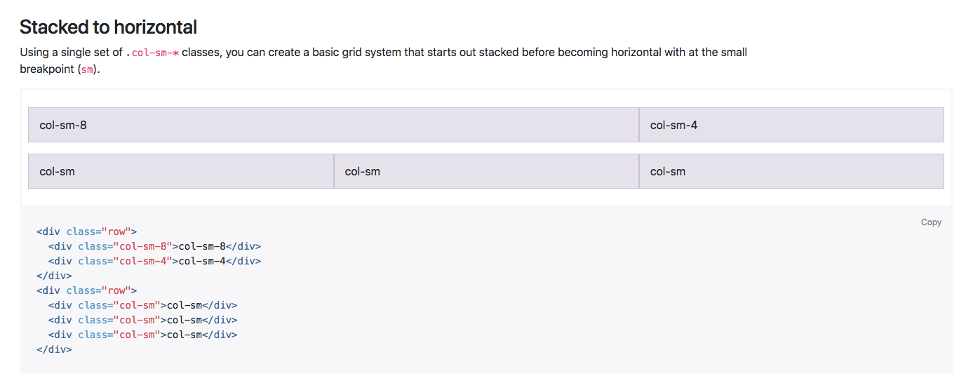This screenshot has height=383, width=966.
Task: Click the col-sm-8 grid cell
Action: click(333, 125)
